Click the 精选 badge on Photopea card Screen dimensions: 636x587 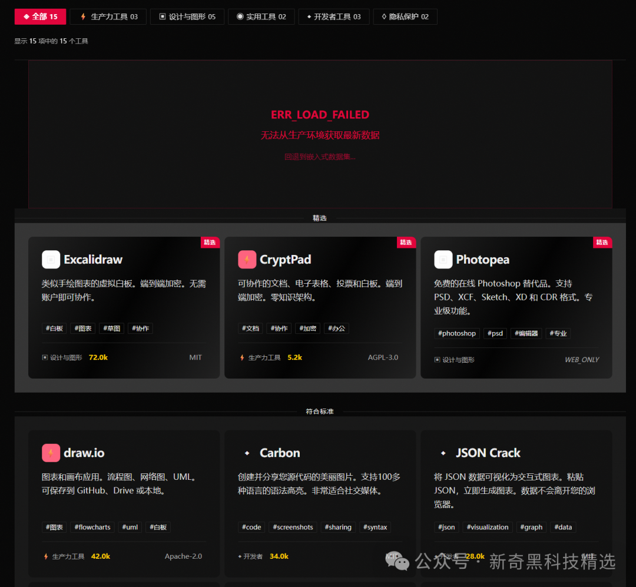pyautogui.click(x=602, y=242)
